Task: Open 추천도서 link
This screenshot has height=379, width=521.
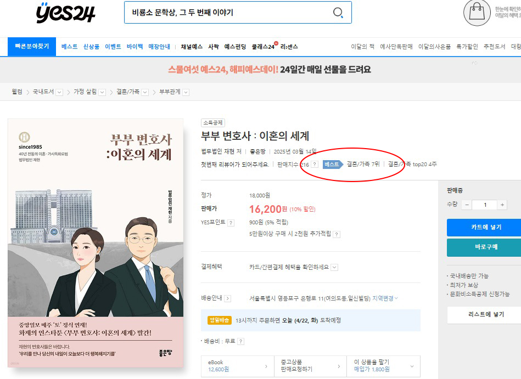Action: click(495, 47)
